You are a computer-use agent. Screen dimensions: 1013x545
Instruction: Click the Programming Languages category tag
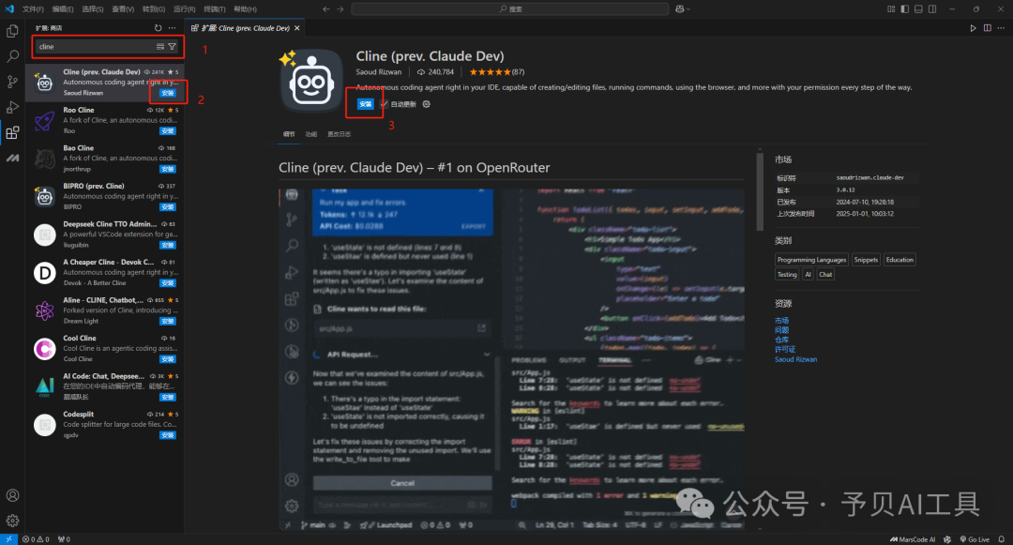coord(811,260)
